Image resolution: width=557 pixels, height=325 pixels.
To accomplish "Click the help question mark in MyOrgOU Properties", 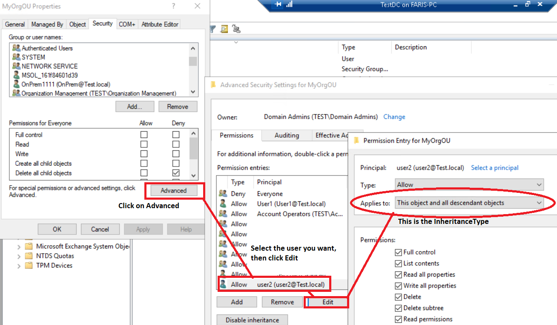I will pyautogui.click(x=173, y=6).
